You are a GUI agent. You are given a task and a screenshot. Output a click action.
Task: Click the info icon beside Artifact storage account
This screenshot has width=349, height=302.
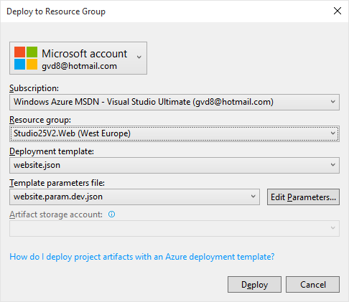[x=111, y=214]
